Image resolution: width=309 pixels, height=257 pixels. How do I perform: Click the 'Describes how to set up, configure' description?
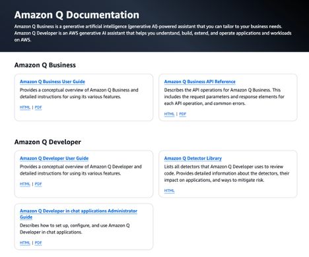(x=75, y=229)
